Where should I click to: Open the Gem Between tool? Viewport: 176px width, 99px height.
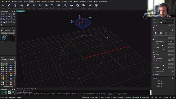click(x=15, y=6)
